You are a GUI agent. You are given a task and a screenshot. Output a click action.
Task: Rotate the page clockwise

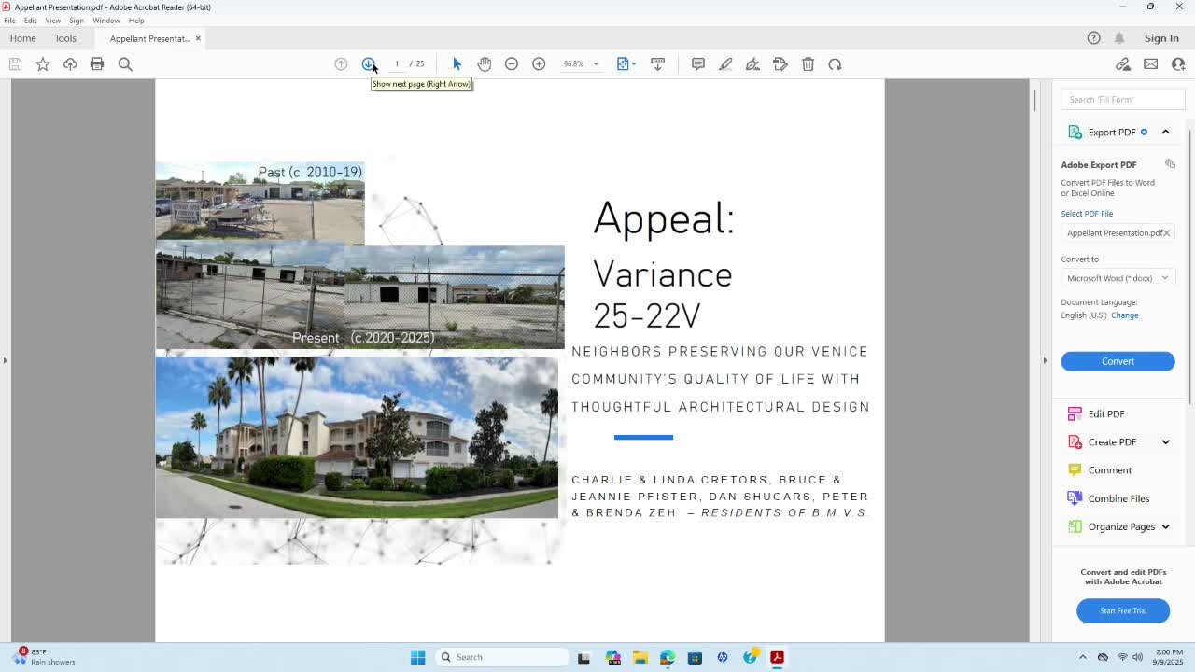click(x=835, y=63)
